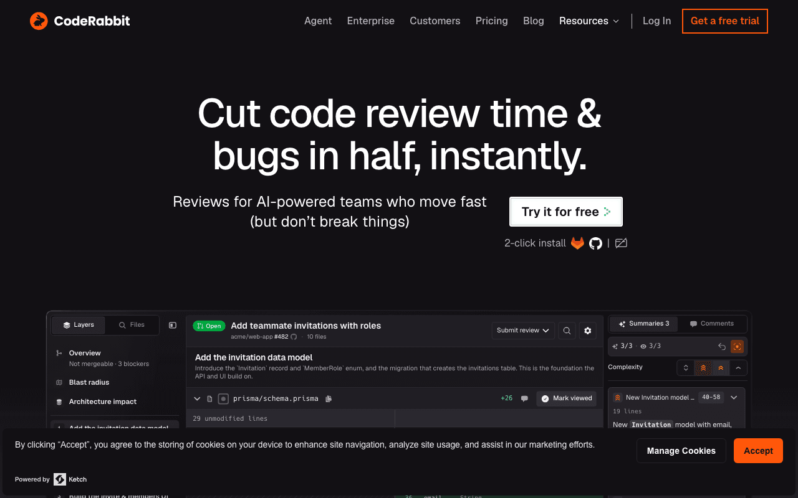Click the Log In link

[x=657, y=21]
